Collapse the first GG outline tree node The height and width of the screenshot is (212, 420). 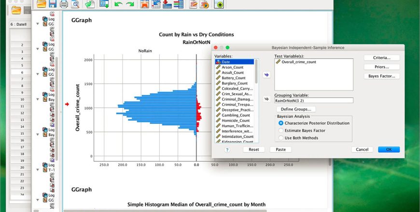[38, 24]
